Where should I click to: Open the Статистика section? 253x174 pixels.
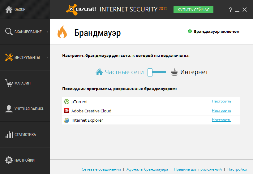click(x=25, y=134)
